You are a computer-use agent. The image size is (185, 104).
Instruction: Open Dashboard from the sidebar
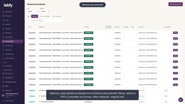pyautogui.click(x=9, y=12)
